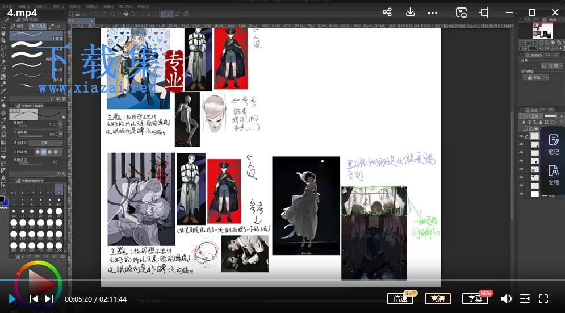
Task: Toggle visibility of the topmost layer
Action: (521, 136)
